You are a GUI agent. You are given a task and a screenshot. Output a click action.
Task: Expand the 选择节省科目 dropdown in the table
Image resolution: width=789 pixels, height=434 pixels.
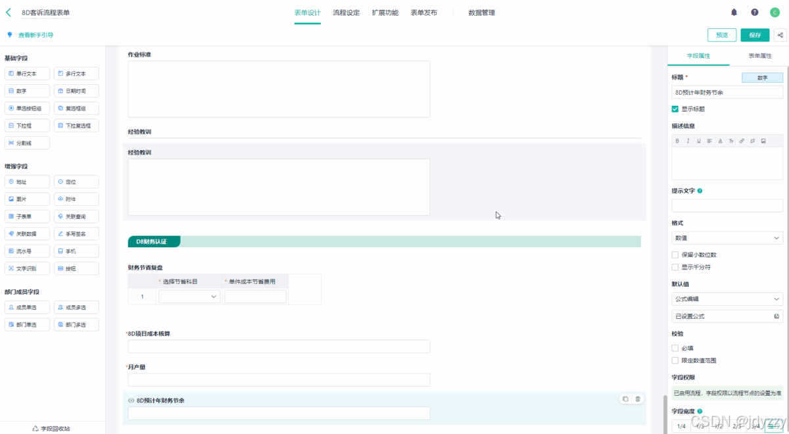189,297
